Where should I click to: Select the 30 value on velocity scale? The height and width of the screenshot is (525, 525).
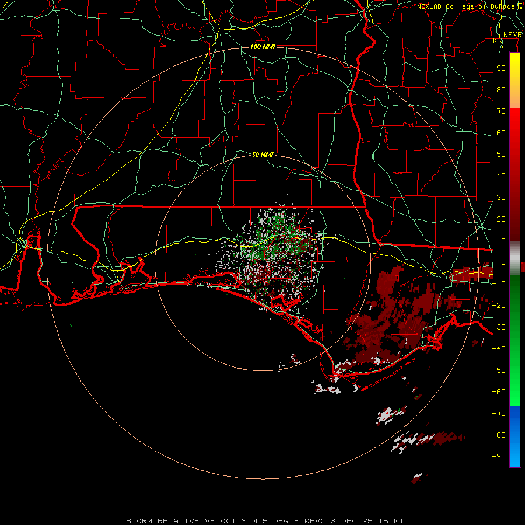click(x=501, y=198)
